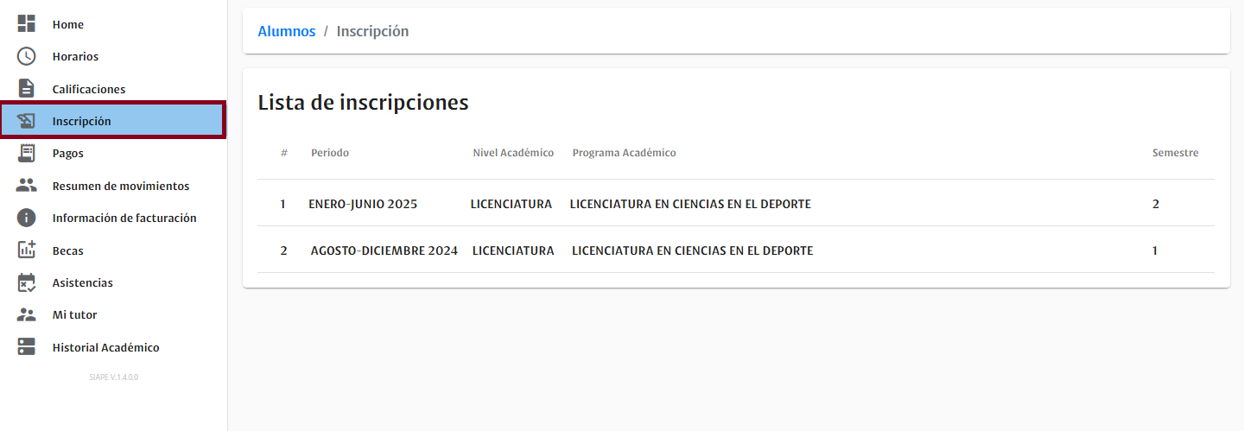Image resolution: width=1244 pixels, height=431 pixels.
Task: Open the Inscripción sidebar menu item
Action: [x=81, y=121]
